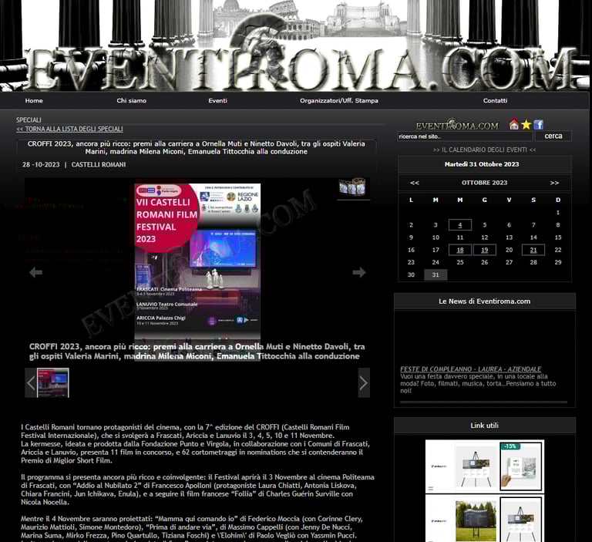Open the Contatti page
This screenshot has height=542, width=592.
tap(496, 100)
